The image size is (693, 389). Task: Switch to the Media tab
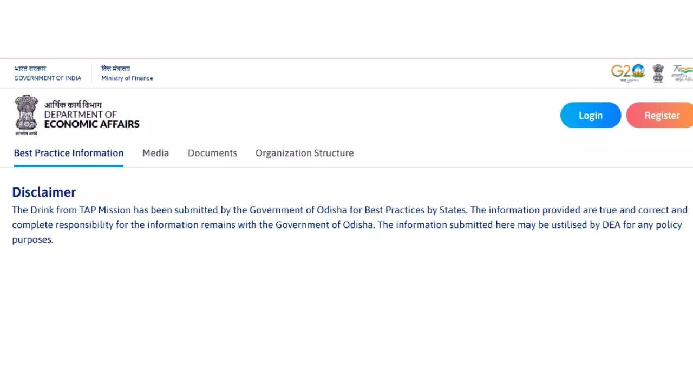[x=155, y=153]
